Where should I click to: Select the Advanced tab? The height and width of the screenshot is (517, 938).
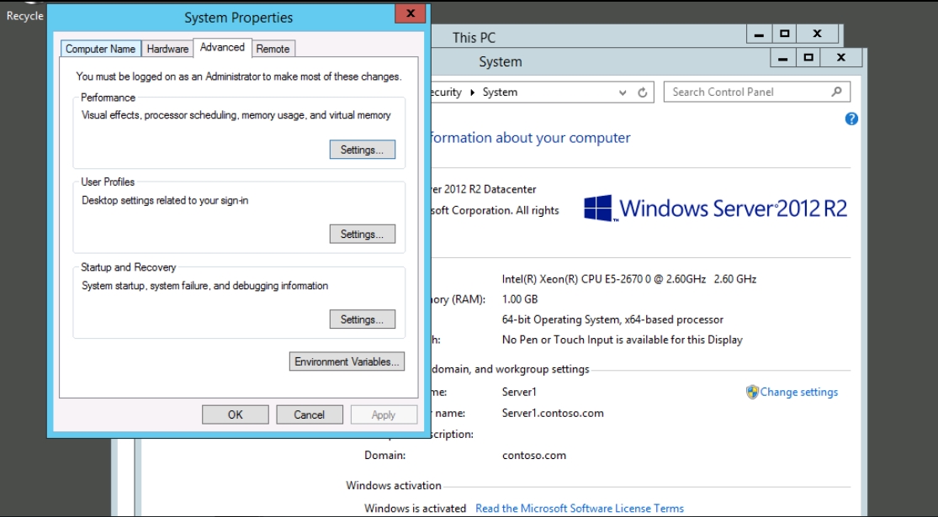(223, 47)
